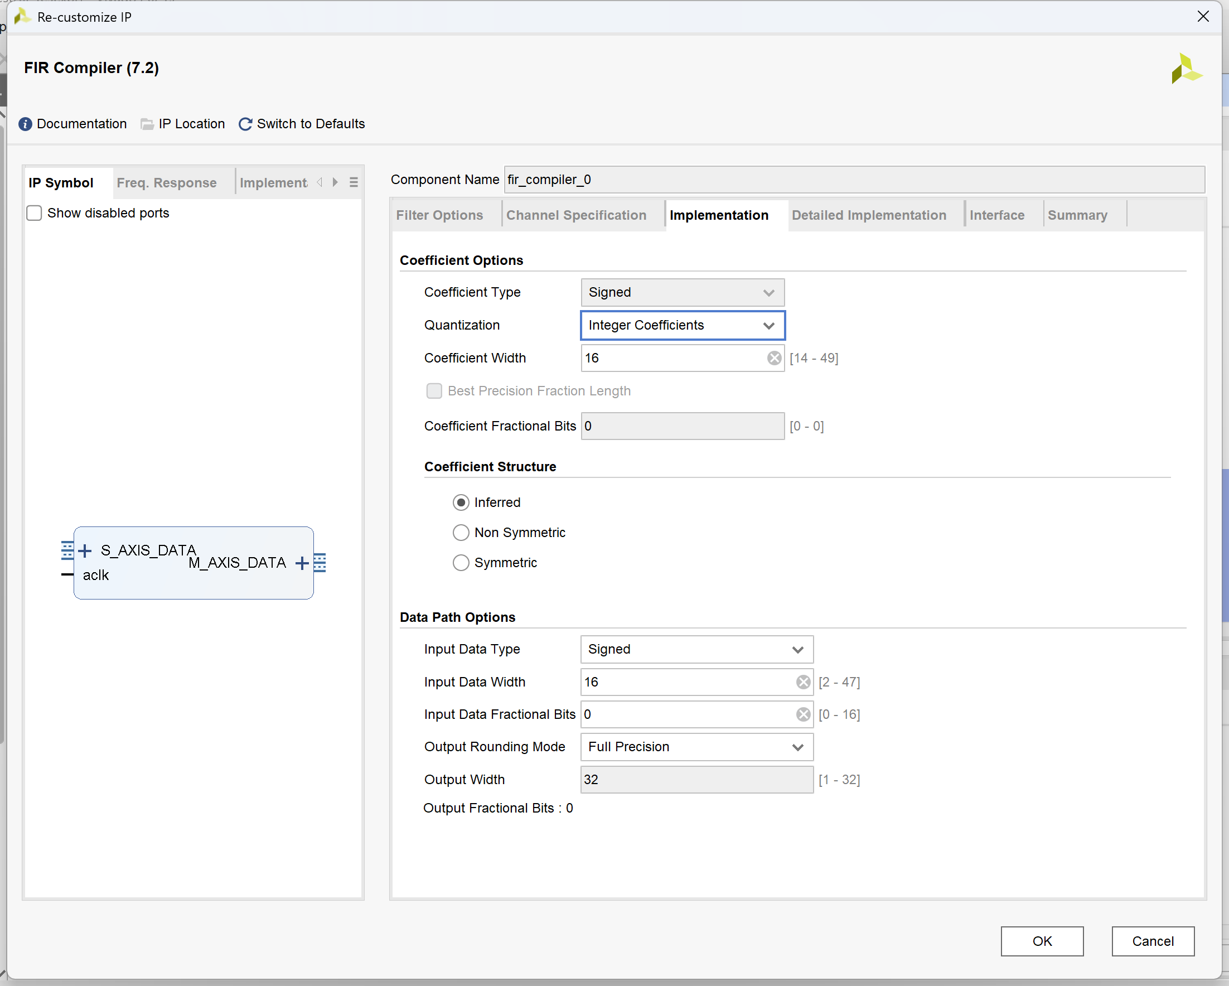The height and width of the screenshot is (986, 1229).
Task: Open the left panel tab list menu
Action: pos(354,182)
